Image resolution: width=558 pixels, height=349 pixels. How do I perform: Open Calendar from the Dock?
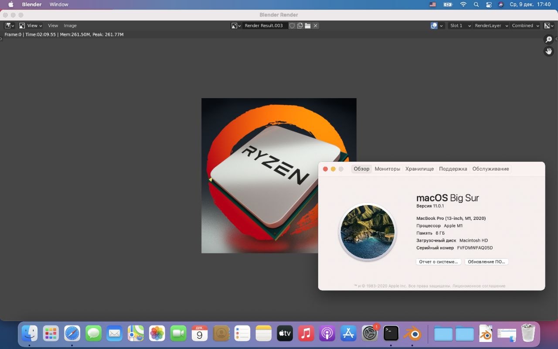pyautogui.click(x=200, y=334)
